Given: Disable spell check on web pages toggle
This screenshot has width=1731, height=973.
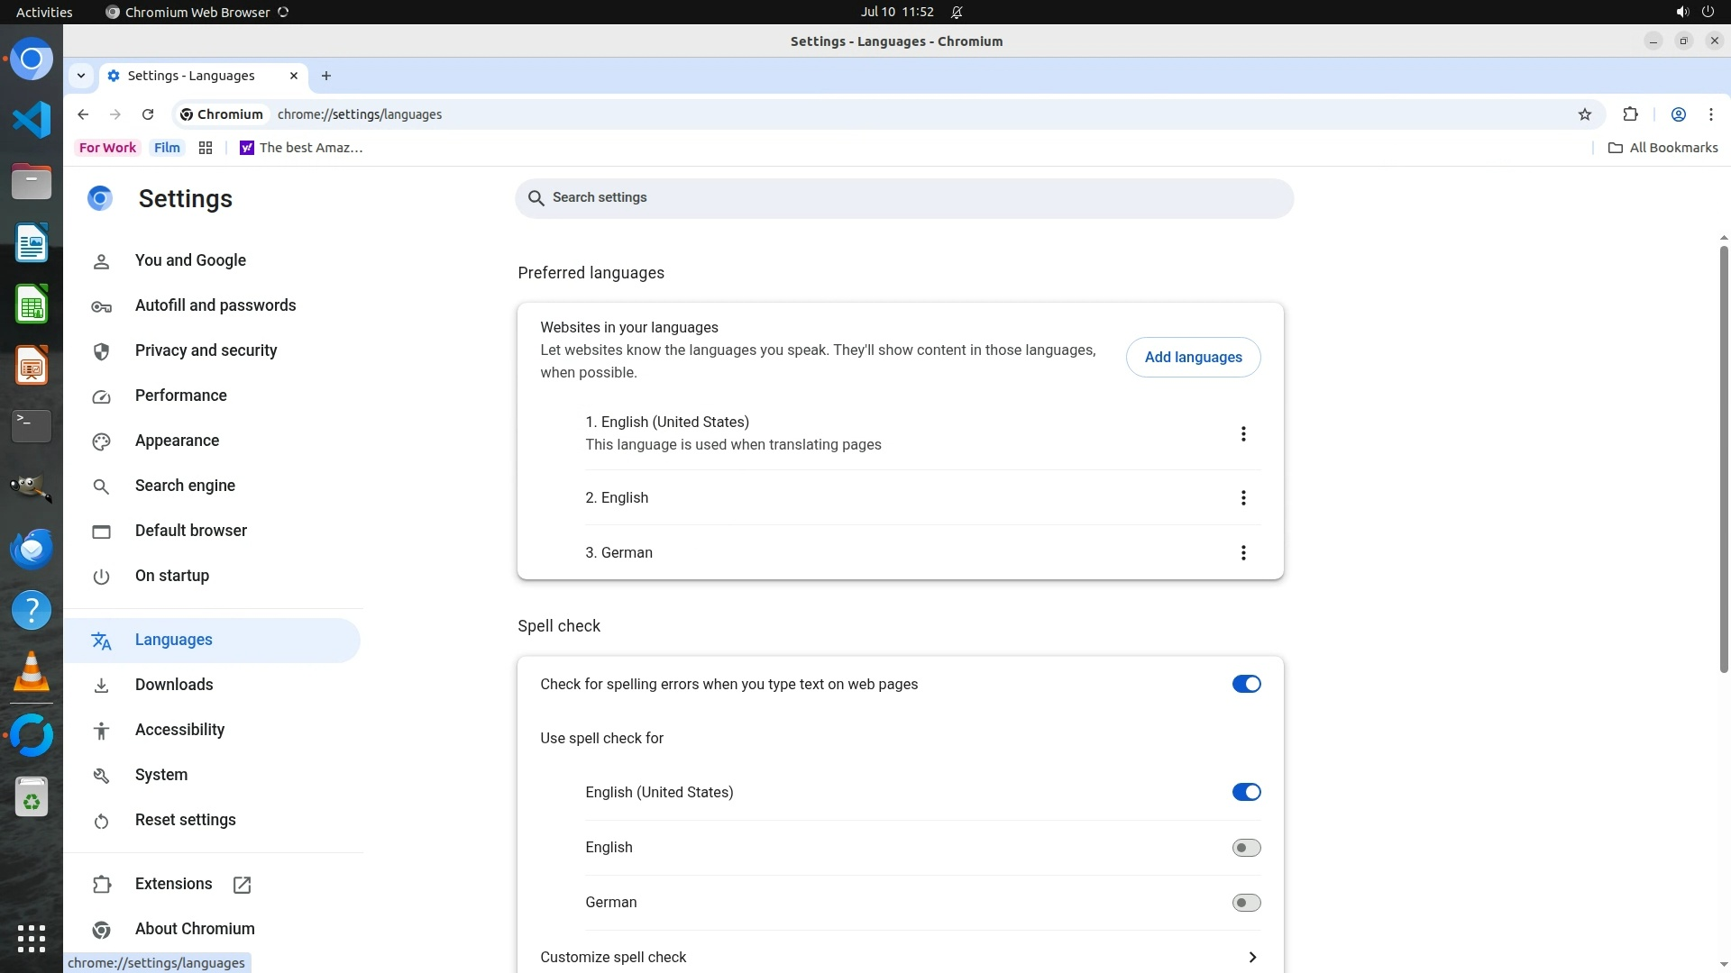Looking at the screenshot, I should (1246, 685).
